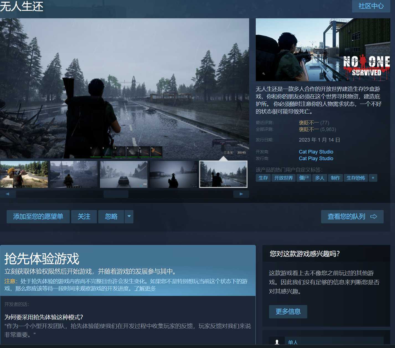Click the 抢先体验游戏 heading
The width and height of the screenshot is (395, 348).
pos(42,259)
